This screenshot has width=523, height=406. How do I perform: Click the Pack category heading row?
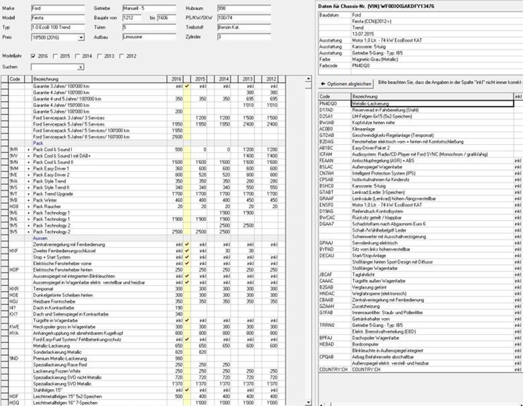(x=143, y=143)
